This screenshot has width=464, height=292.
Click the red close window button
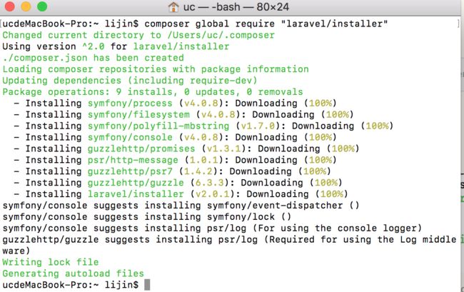click(10, 6)
